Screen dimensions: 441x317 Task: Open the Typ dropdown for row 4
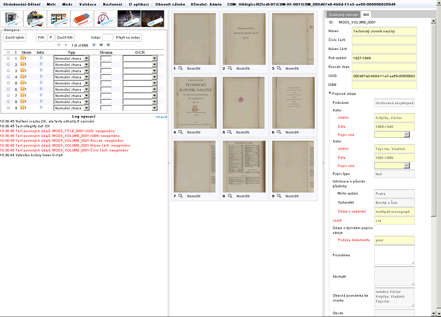[71, 77]
